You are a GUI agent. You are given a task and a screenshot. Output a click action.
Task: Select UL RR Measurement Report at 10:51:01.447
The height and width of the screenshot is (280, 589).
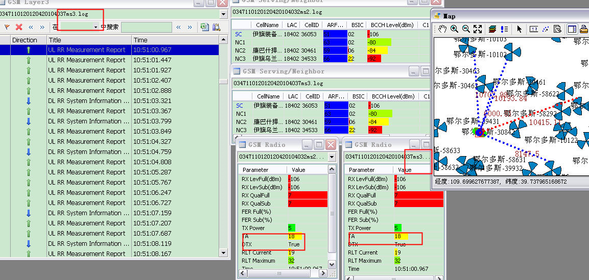109,60
